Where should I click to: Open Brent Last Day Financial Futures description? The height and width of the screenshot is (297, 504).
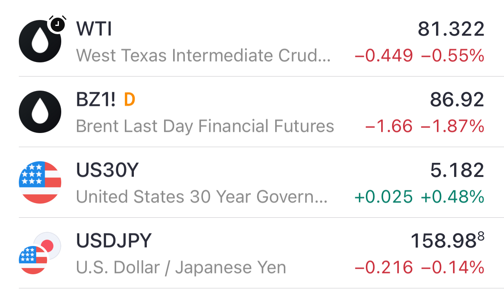[x=205, y=126]
